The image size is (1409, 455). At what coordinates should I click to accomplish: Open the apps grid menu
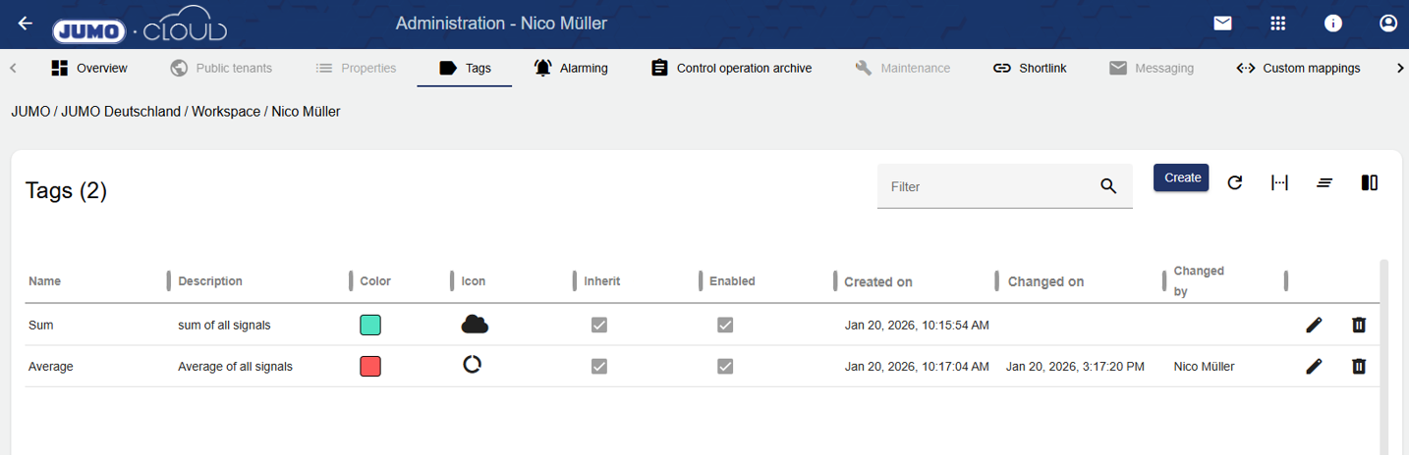pyautogui.click(x=1277, y=24)
